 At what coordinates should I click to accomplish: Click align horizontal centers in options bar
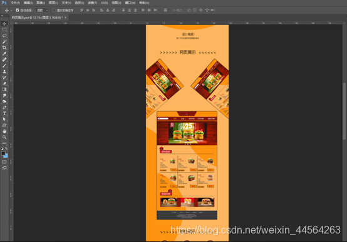click(x=108, y=10)
